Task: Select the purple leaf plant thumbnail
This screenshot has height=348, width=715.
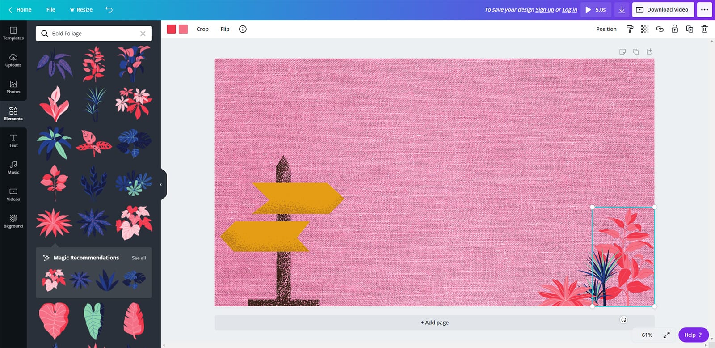Action: click(x=54, y=63)
